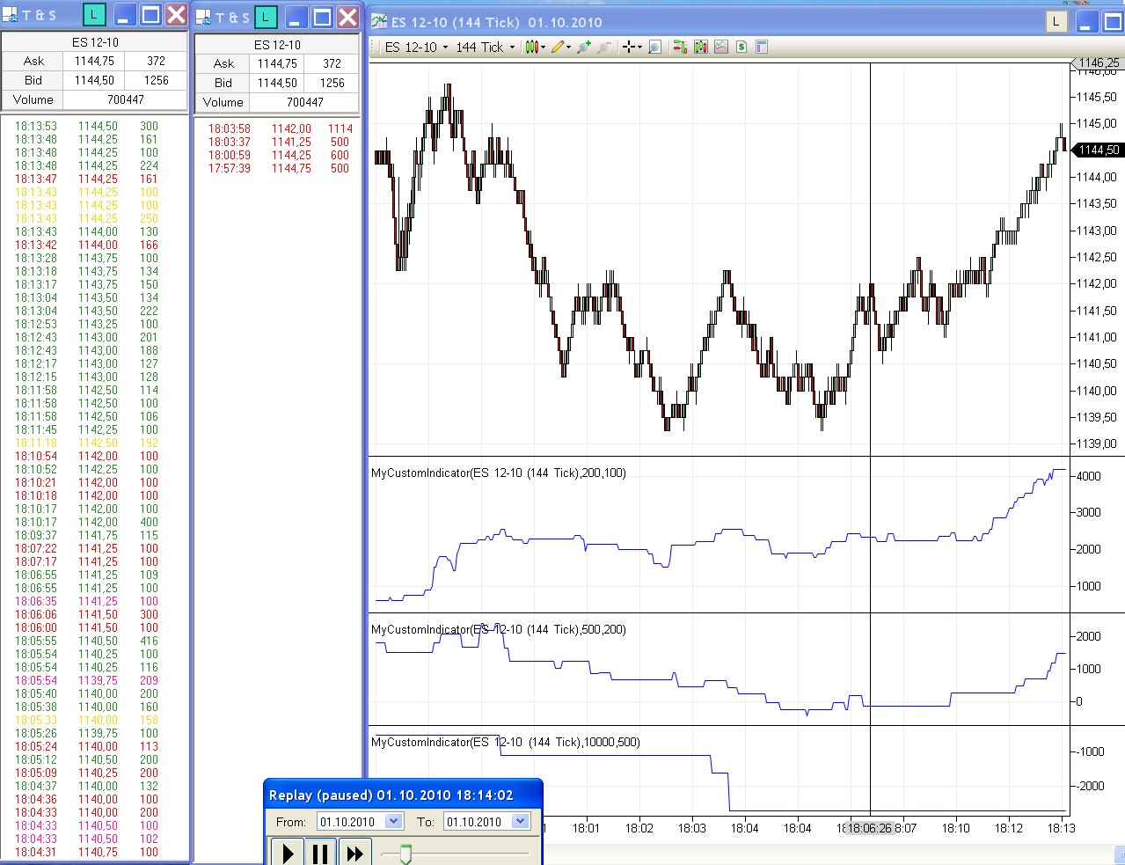This screenshot has width=1125, height=865.
Task: Open the chart style candlestick icon
Action: (532, 48)
